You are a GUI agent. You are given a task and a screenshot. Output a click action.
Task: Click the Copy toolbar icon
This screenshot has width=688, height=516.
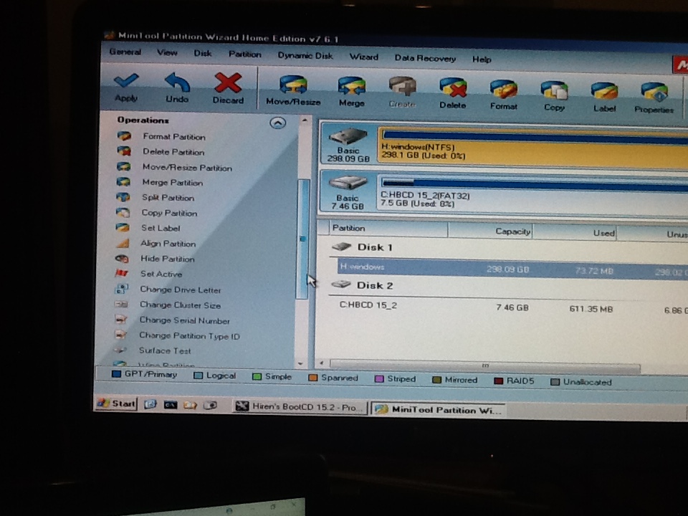pyautogui.click(x=554, y=91)
